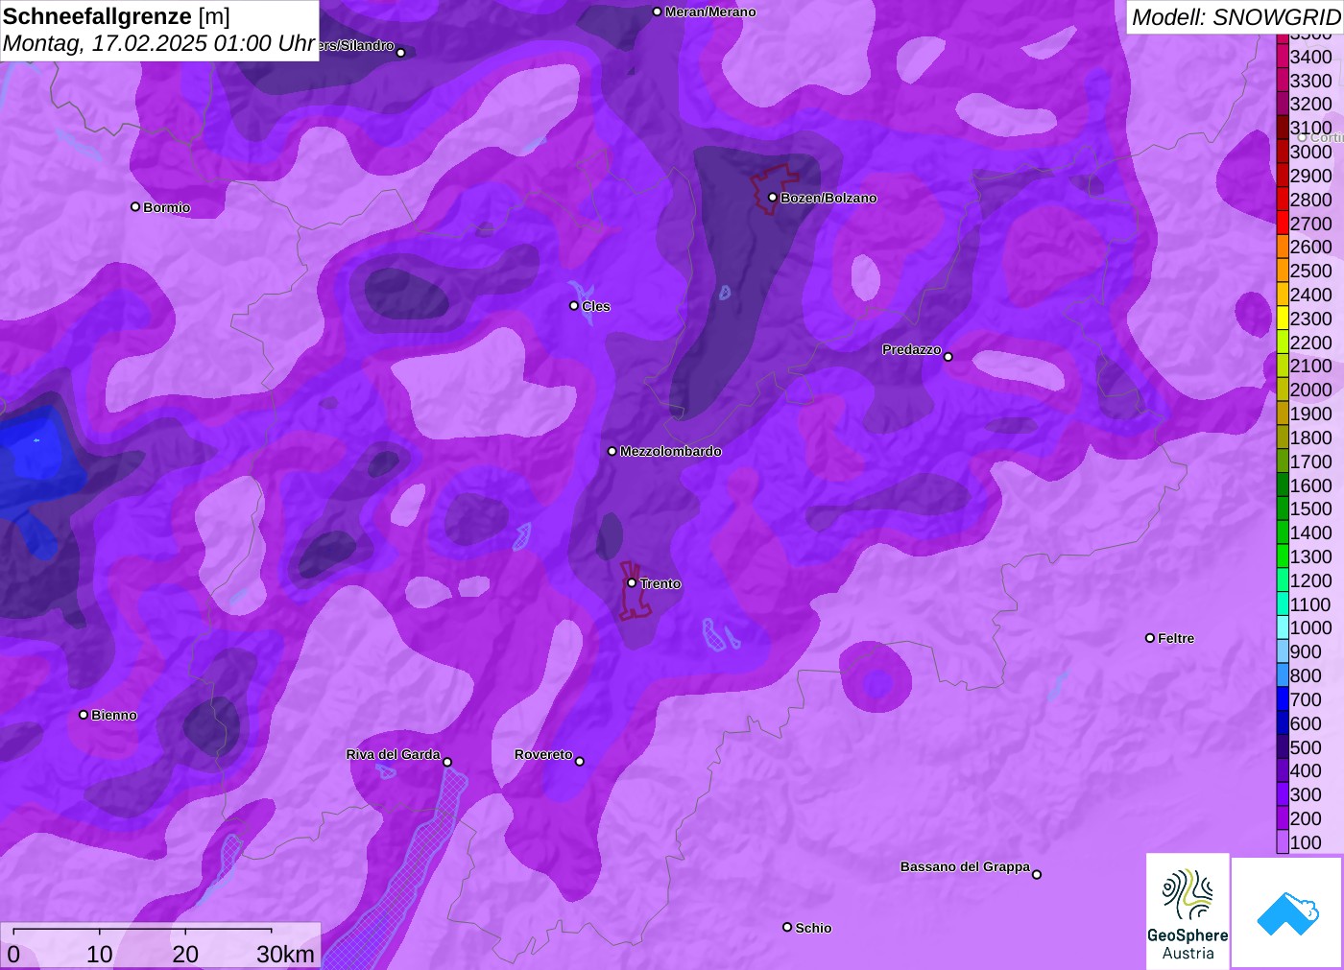Click the 'Bozen/Bolzano' map label
The image size is (1344, 970).
tap(828, 198)
